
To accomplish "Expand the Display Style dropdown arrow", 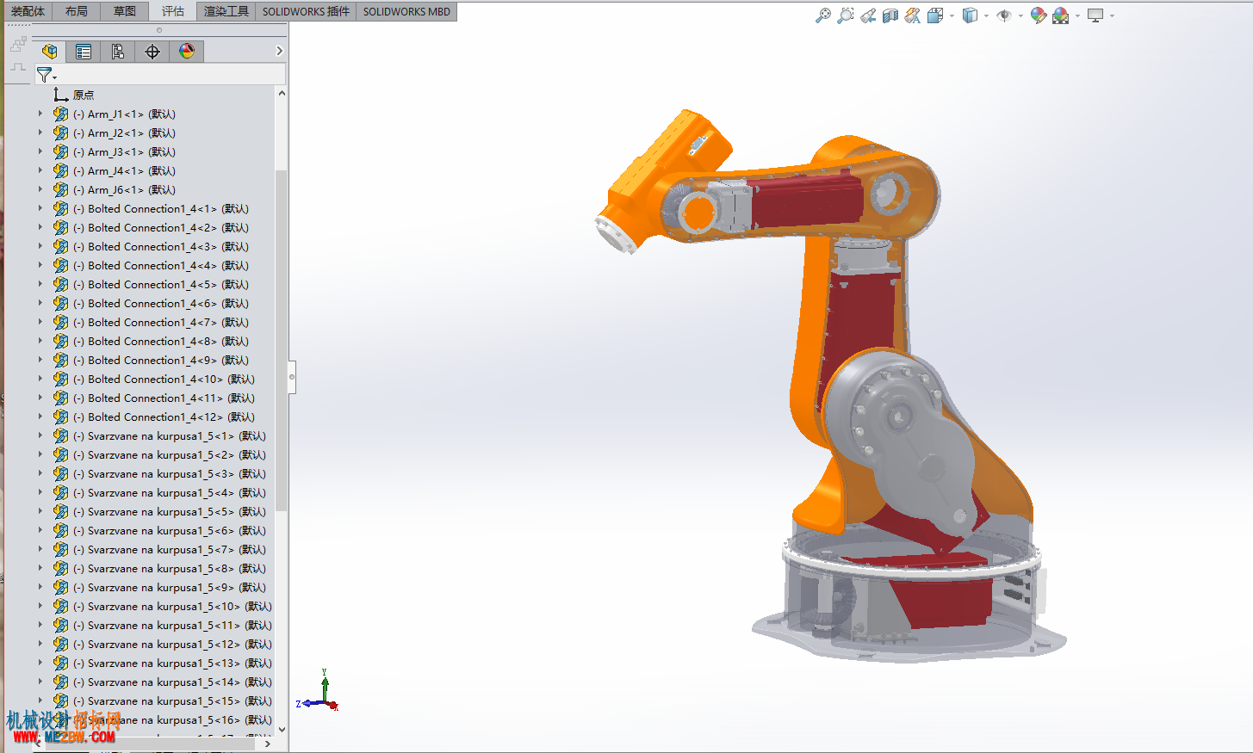I will pos(986,15).
